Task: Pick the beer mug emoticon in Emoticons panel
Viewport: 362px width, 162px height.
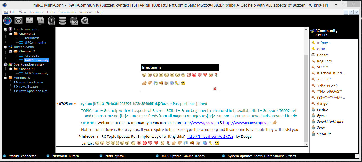Action: pyautogui.click(x=166, y=83)
